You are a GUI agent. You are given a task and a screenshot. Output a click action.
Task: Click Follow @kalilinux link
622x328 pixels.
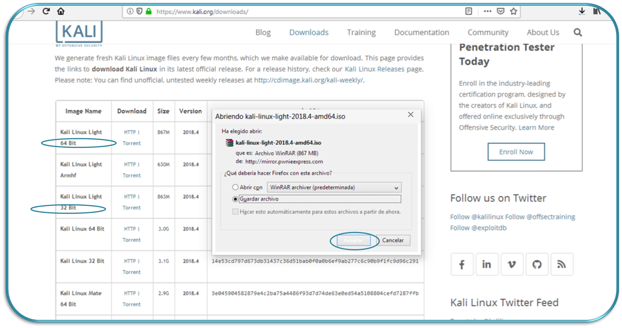click(477, 217)
